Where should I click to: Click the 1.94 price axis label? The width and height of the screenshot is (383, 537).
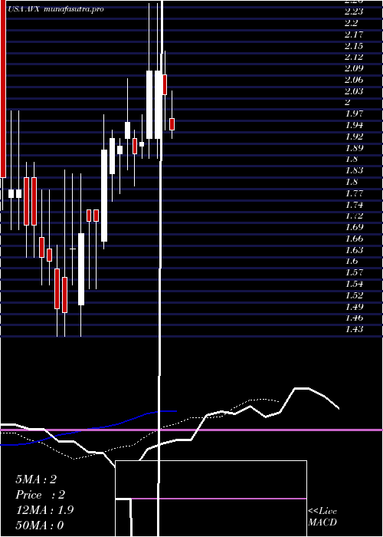click(354, 125)
